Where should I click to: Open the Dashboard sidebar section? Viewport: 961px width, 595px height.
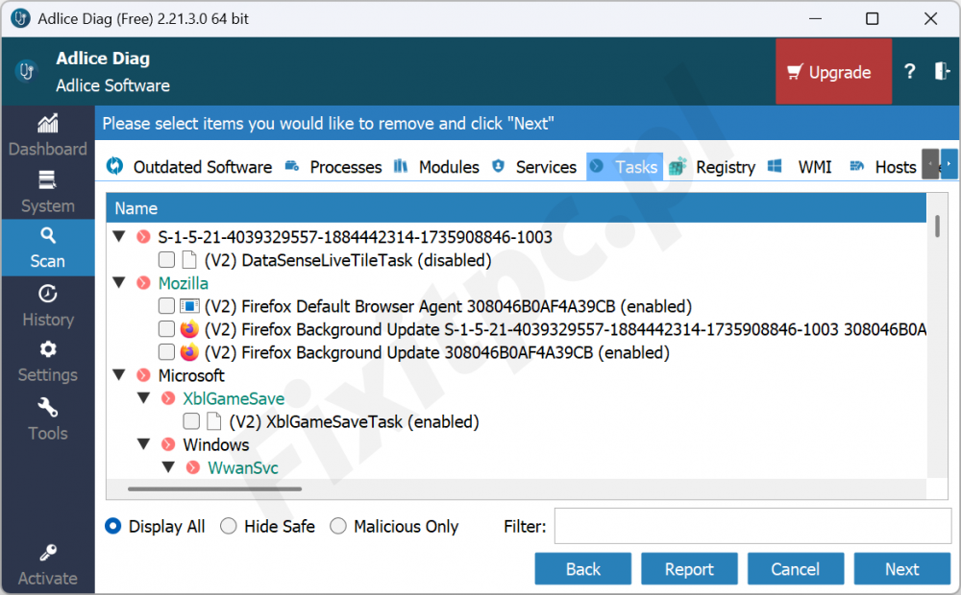click(x=47, y=135)
